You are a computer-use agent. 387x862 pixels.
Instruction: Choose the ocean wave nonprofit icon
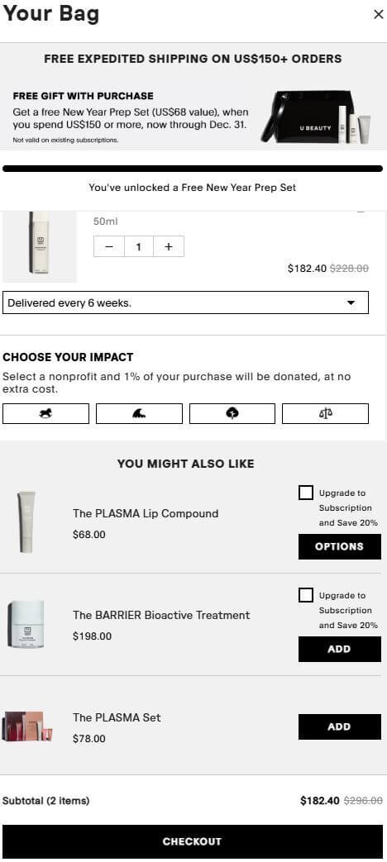(x=139, y=413)
